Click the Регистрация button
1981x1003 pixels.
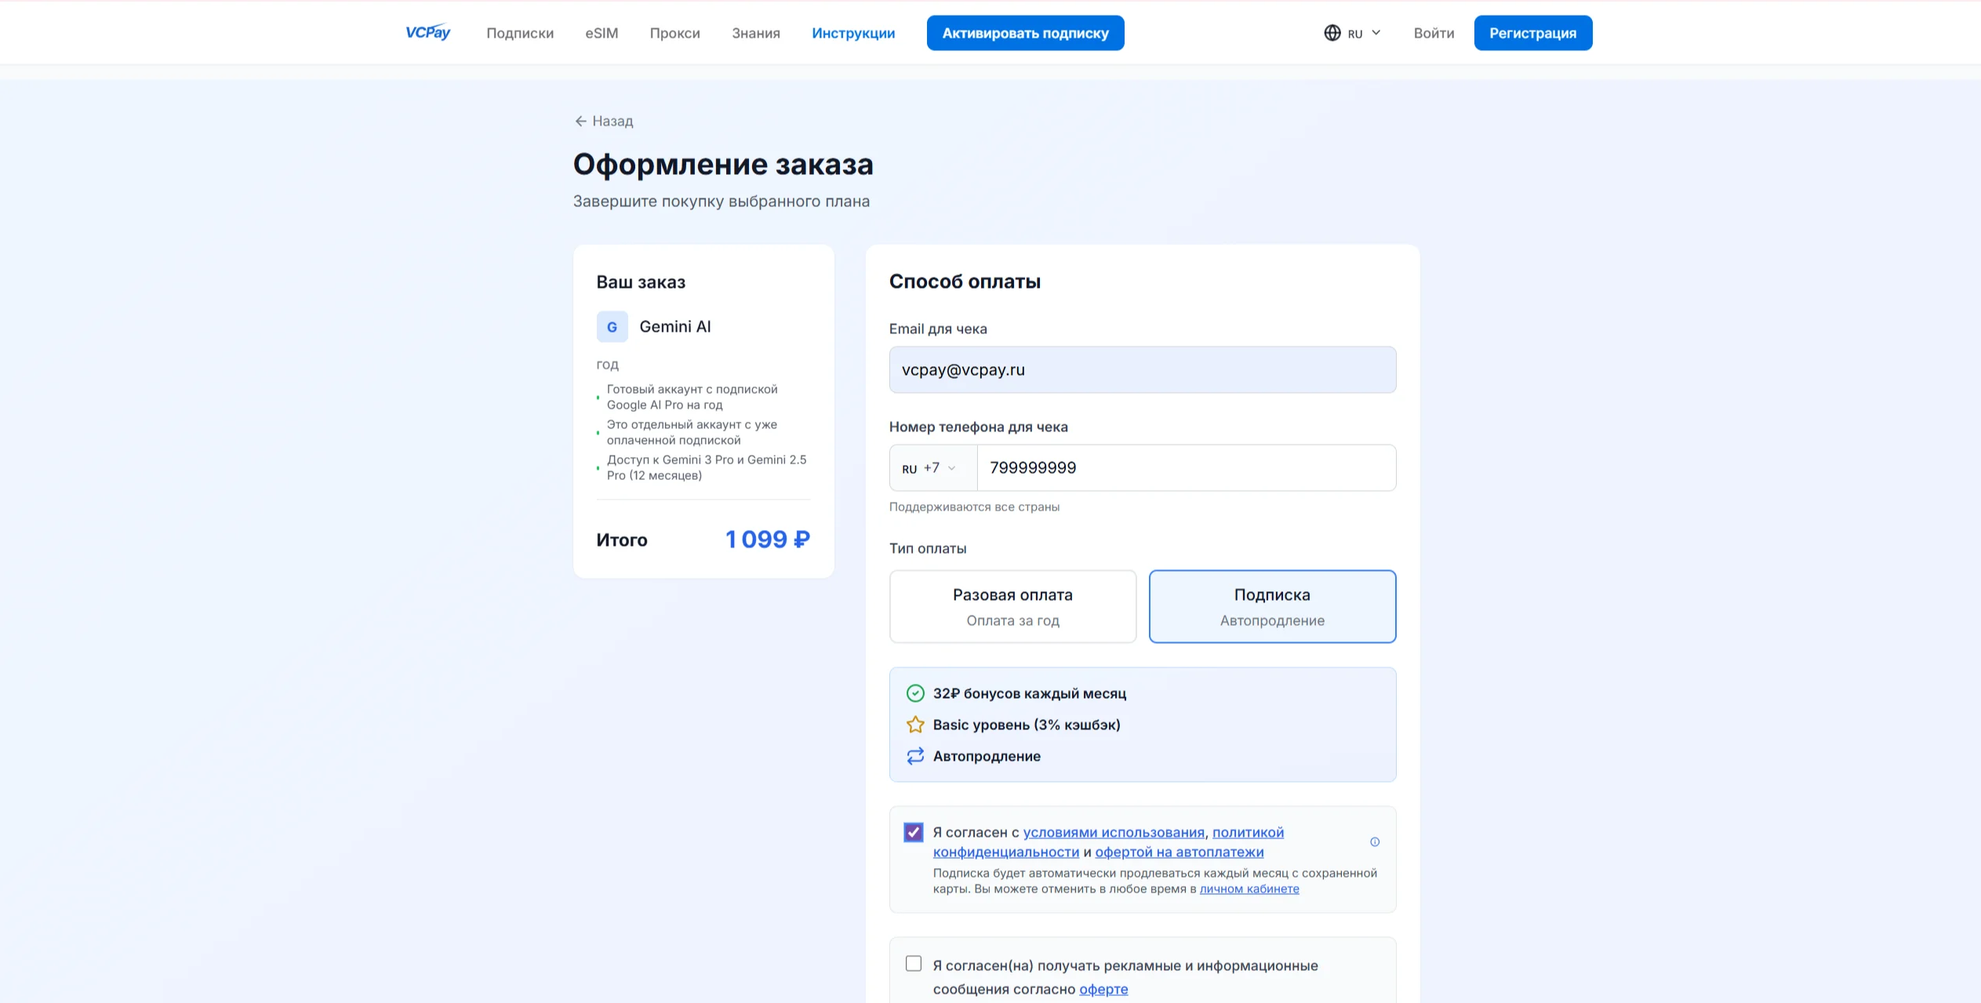1532,33
